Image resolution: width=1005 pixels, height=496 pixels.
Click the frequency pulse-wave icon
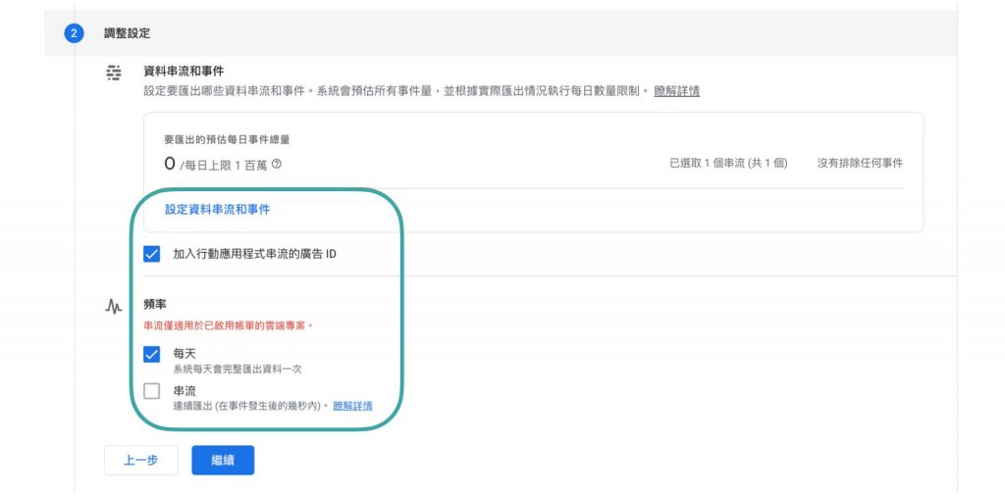pos(114,306)
